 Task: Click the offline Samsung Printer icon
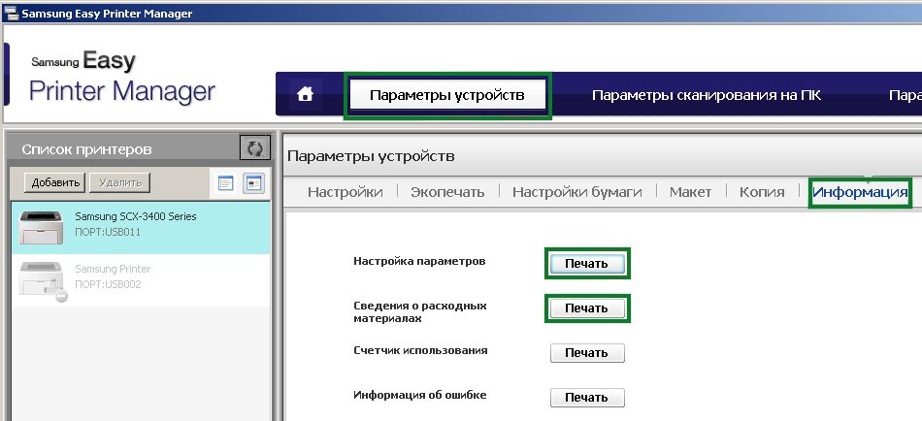pyautogui.click(x=43, y=280)
